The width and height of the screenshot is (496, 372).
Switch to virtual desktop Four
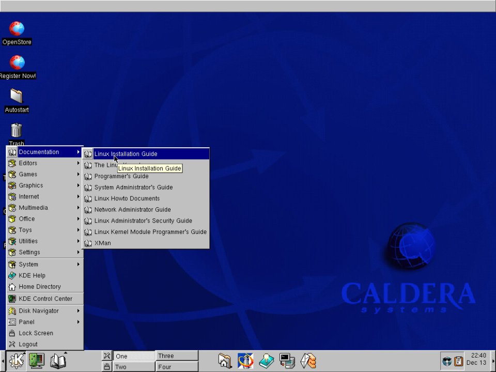click(x=177, y=367)
